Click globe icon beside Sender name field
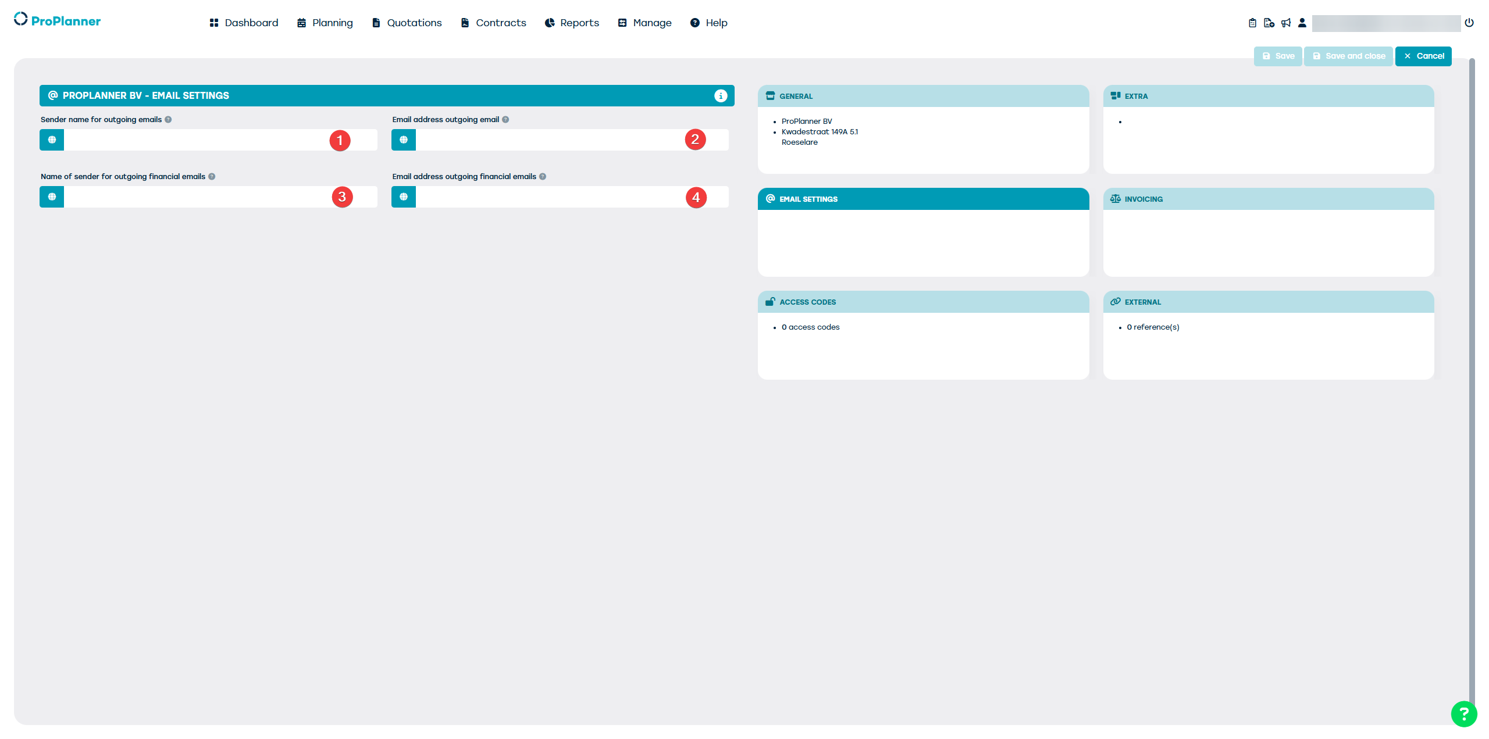 coord(52,140)
